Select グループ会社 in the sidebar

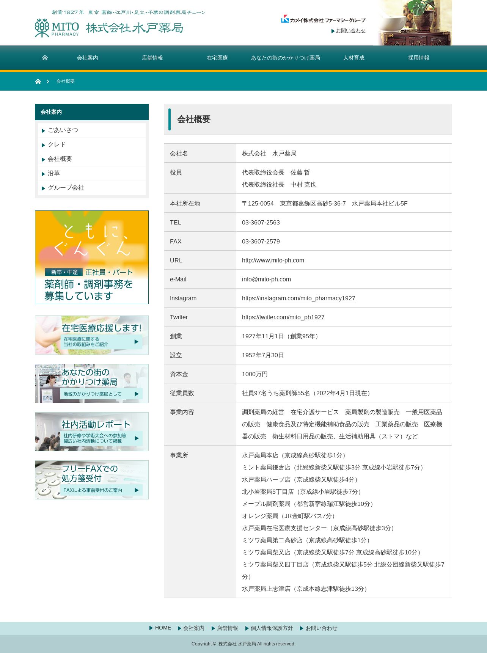pos(92,188)
